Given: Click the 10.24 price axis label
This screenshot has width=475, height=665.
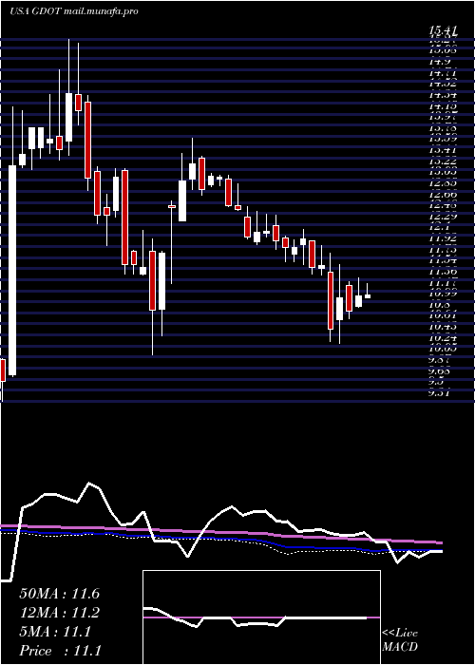Looking at the screenshot, I should (x=443, y=338).
